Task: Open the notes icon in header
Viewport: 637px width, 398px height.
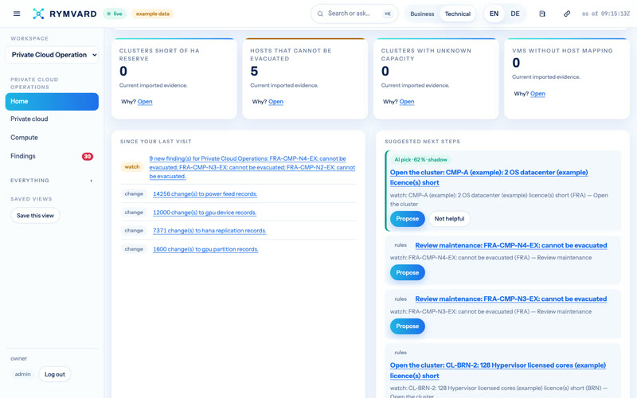Action: click(542, 14)
